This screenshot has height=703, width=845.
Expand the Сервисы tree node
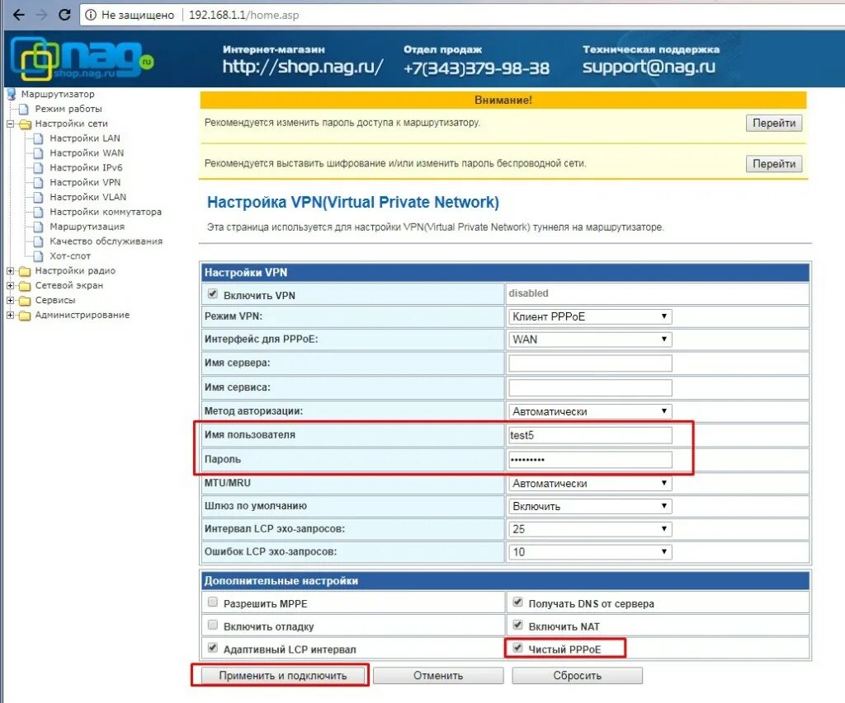10,300
